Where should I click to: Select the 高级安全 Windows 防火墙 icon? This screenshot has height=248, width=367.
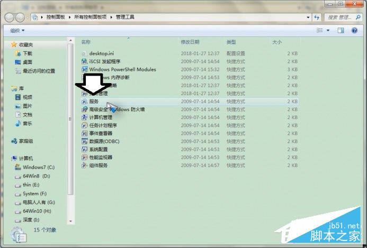(x=84, y=109)
